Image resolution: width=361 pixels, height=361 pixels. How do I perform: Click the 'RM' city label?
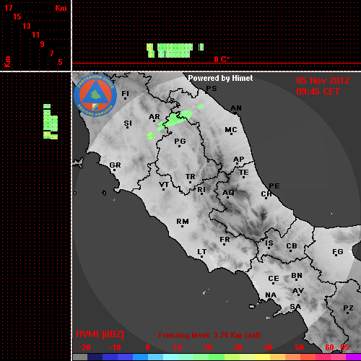(x=183, y=221)
